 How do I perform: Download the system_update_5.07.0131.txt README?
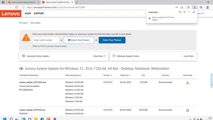[187, 110]
